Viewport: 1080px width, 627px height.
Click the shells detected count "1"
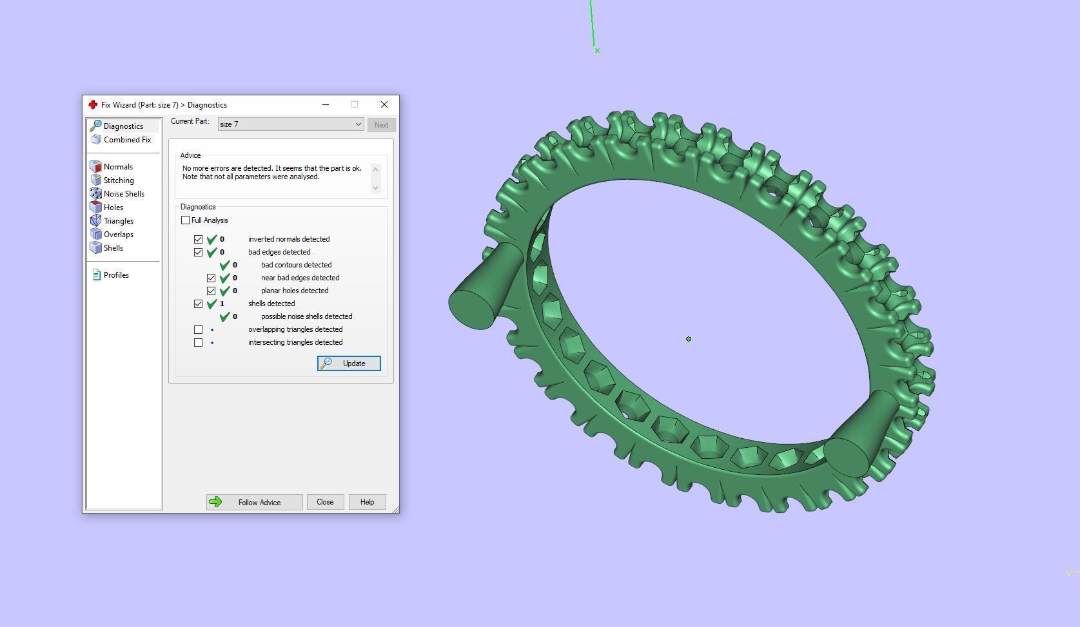[222, 304]
